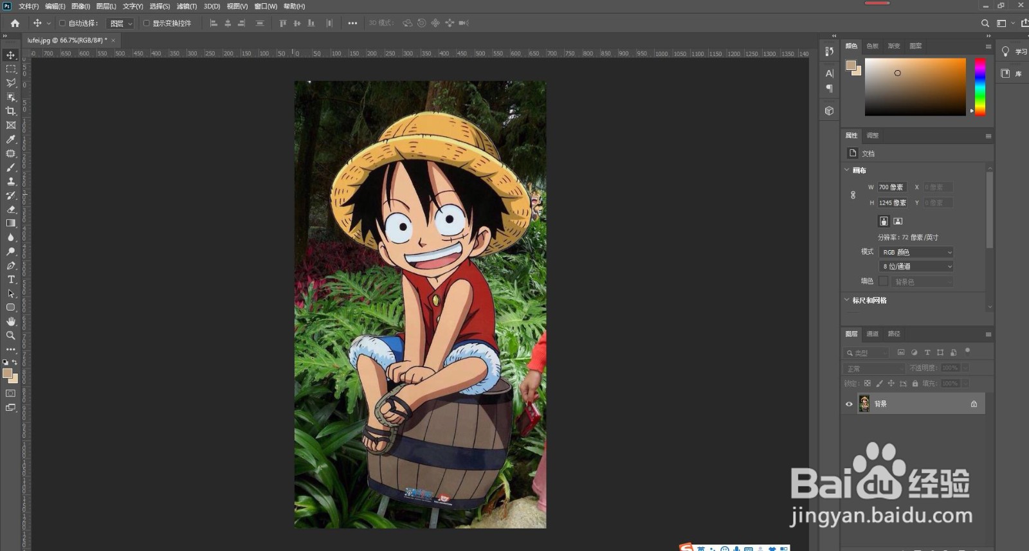
Task: Select the Move tool in the toolbox
Action: (11, 55)
